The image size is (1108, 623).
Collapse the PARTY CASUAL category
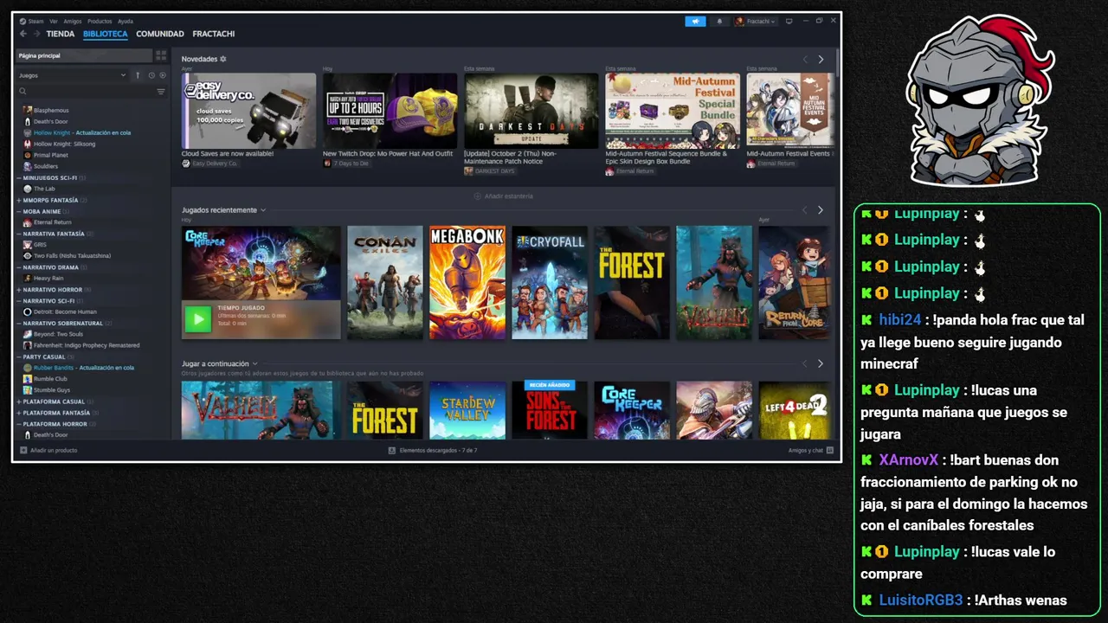pyautogui.click(x=19, y=356)
